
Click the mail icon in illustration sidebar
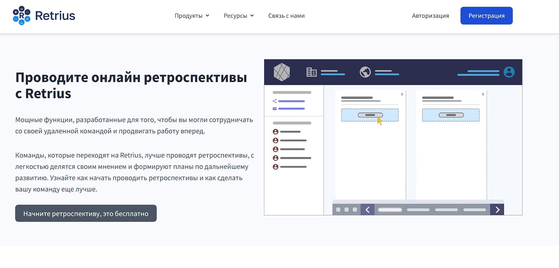pyautogui.click(x=275, y=108)
